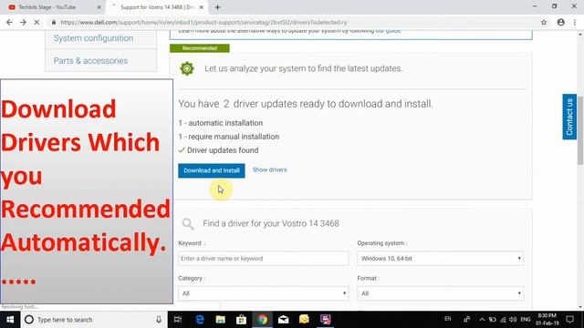Open Microsoft Store from the taskbar
Screen dimensions: 584x328
(x=241, y=320)
